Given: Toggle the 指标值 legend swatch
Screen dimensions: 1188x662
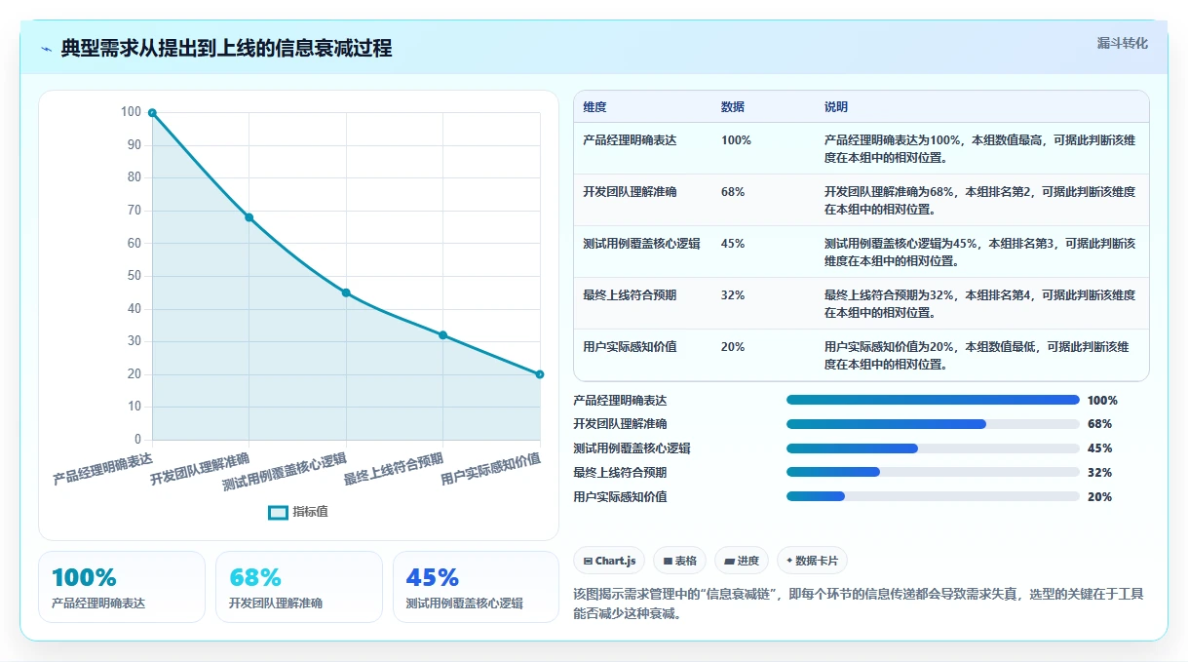Looking at the screenshot, I should point(279,512).
